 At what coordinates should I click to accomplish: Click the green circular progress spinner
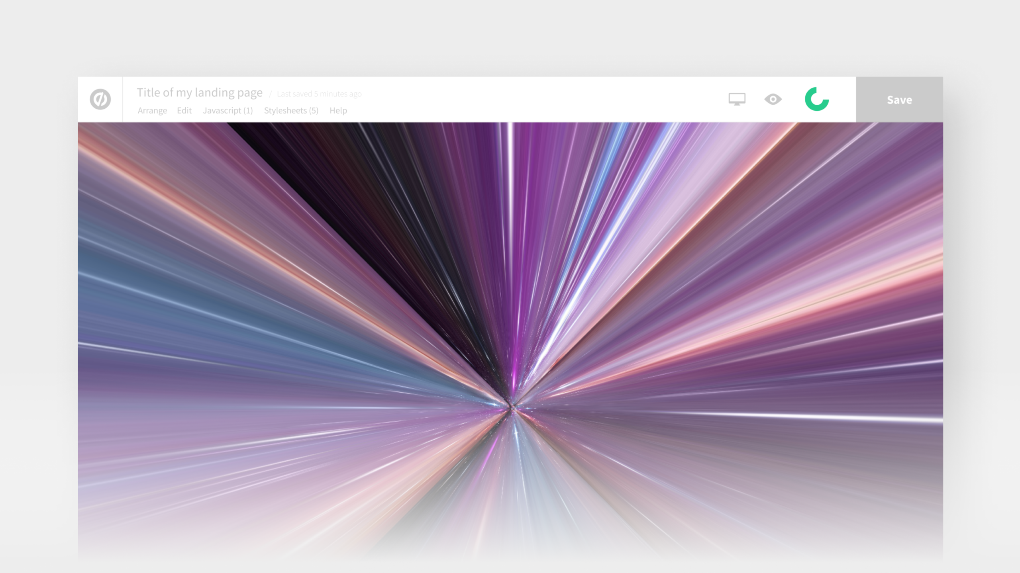point(816,99)
